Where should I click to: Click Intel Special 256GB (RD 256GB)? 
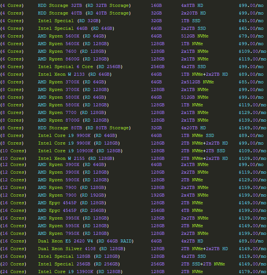(79, 264)
